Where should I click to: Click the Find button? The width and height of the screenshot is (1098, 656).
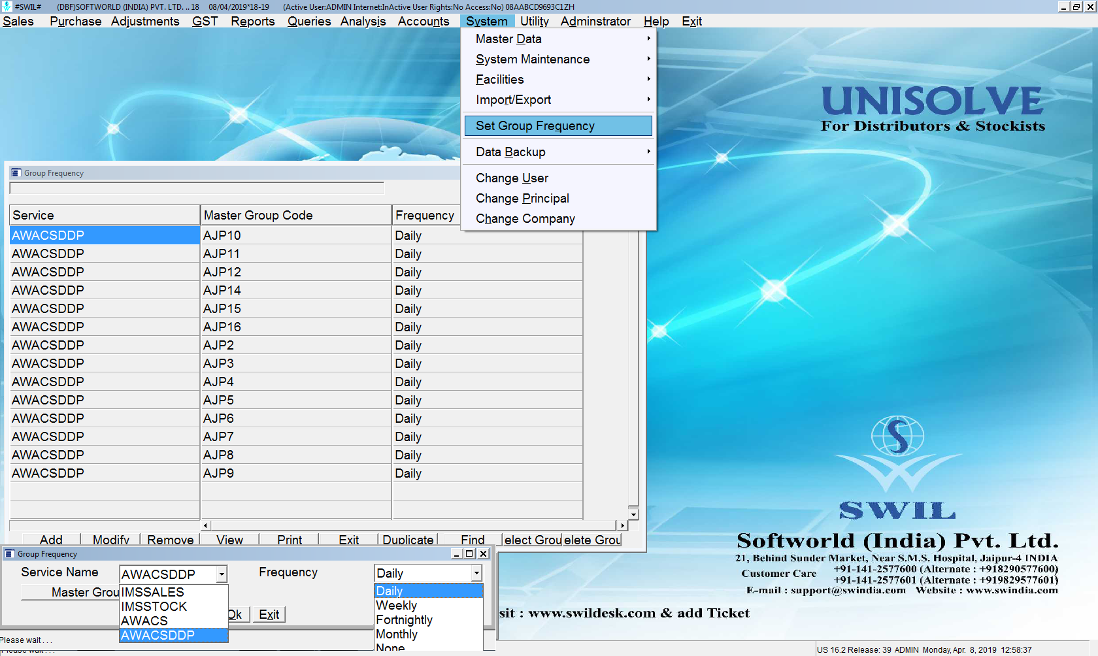[473, 540]
